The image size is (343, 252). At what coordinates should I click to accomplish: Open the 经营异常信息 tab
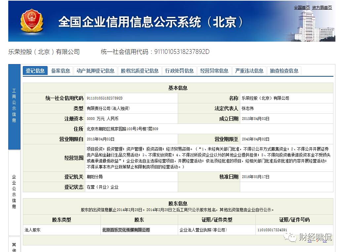(214, 71)
